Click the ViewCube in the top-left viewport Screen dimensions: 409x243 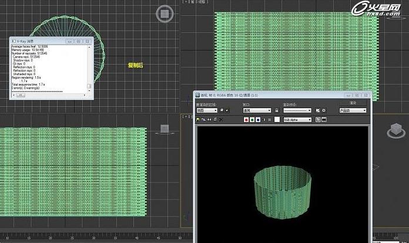pyautogui.click(x=164, y=13)
